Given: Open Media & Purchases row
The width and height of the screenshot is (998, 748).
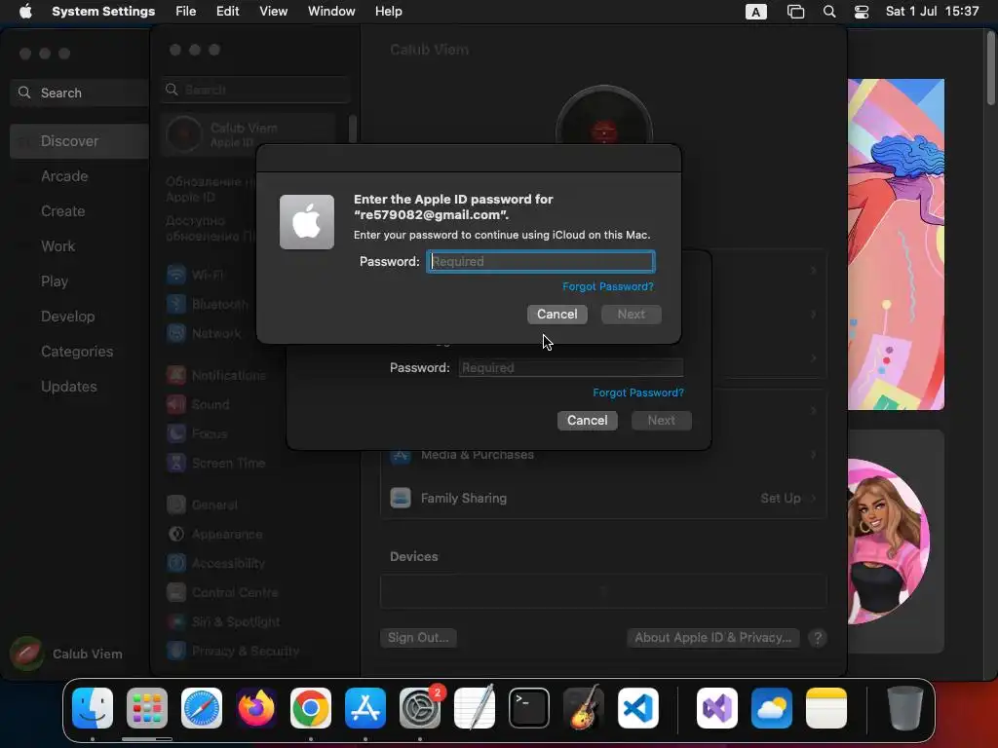Looking at the screenshot, I should tap(603, 455).
